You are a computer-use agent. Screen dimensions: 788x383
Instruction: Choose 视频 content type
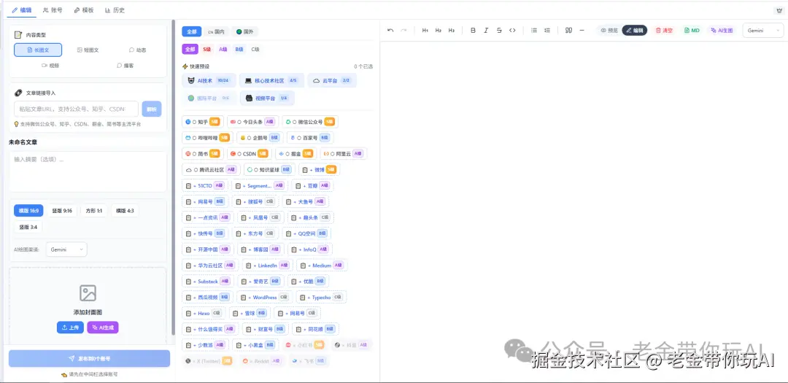(50, 66)
